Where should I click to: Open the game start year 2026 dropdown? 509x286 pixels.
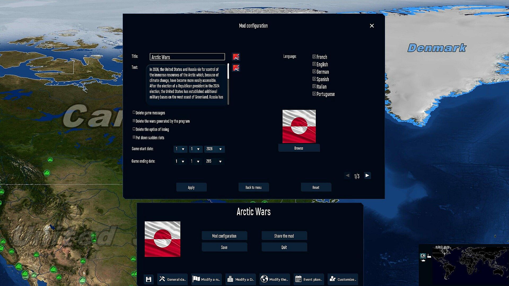(214, 149)
